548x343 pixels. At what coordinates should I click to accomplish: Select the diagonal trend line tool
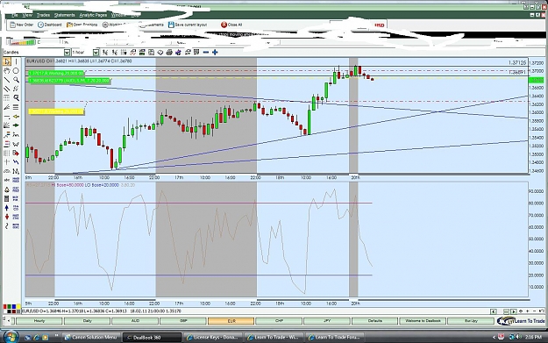(7, 80)
